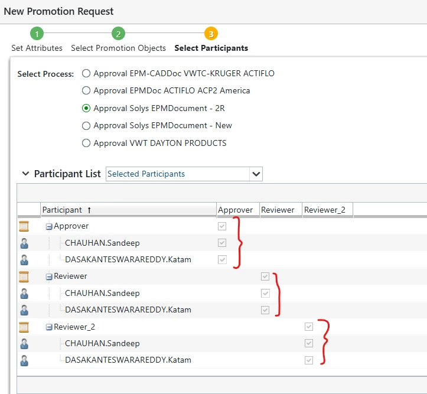427x394 pixels.
Task: Select Approval EPM-CADDoc VWTC-KRUGER ACTIFLO process
Action: (86, 73)
